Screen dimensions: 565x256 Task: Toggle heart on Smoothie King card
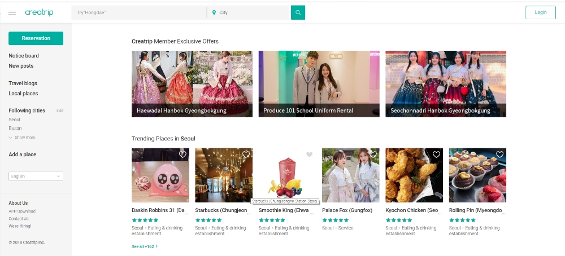[309, 155]
